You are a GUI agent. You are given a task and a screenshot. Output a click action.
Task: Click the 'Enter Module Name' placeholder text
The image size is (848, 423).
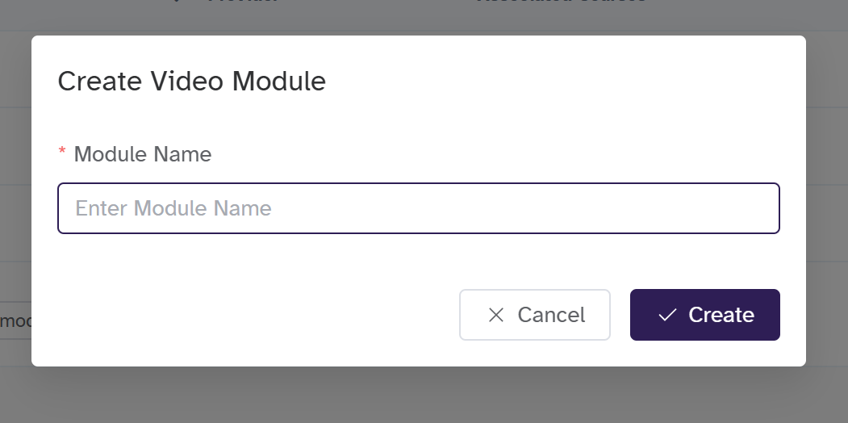point(173,208)
